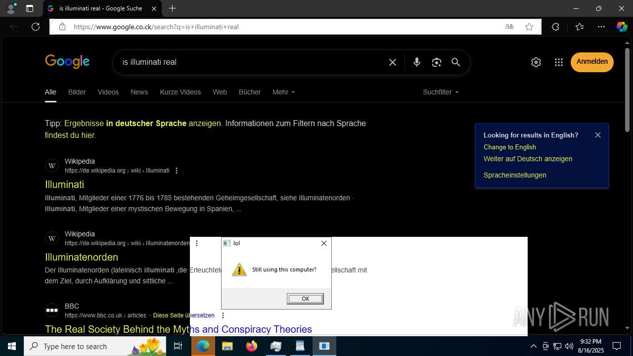Close the lol dialog window
The image size is (633, 356).
pyautogui.click(x=324, y=243)
